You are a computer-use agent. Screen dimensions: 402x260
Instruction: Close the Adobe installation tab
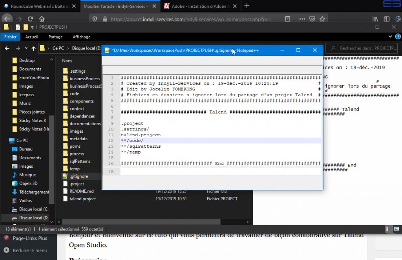(235, 6)
